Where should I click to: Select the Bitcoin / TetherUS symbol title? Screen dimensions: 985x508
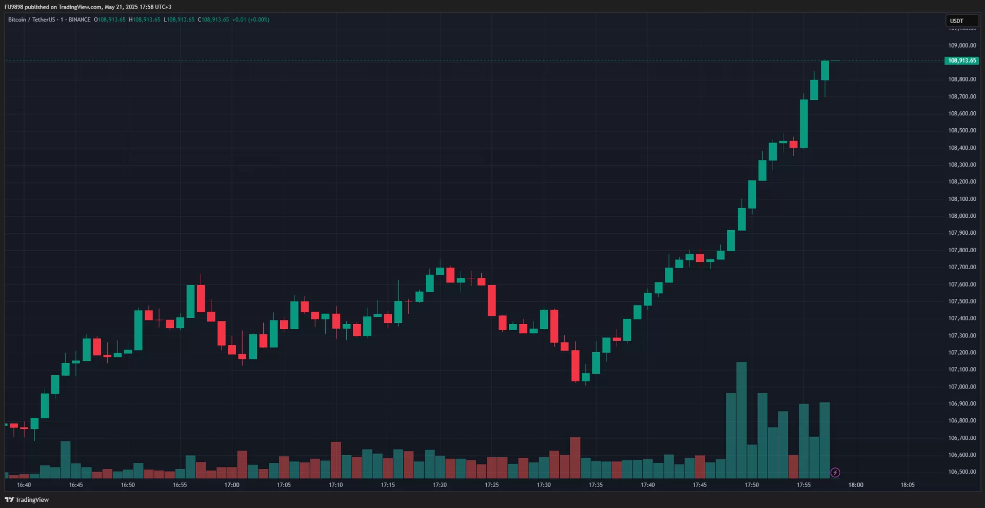pos(31,19)
